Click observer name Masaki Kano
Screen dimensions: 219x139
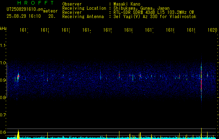127,4
